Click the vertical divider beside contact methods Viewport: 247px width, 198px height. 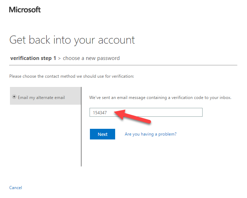click(81, 127)
